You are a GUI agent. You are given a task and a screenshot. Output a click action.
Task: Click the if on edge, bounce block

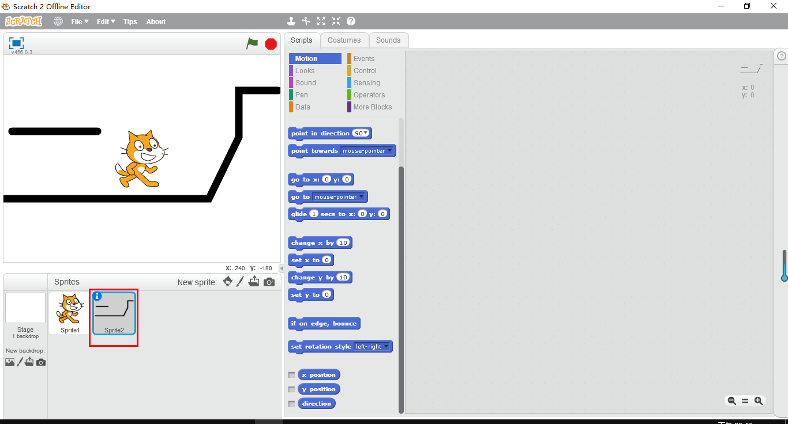pyautogui.click(x=324, y=324)
